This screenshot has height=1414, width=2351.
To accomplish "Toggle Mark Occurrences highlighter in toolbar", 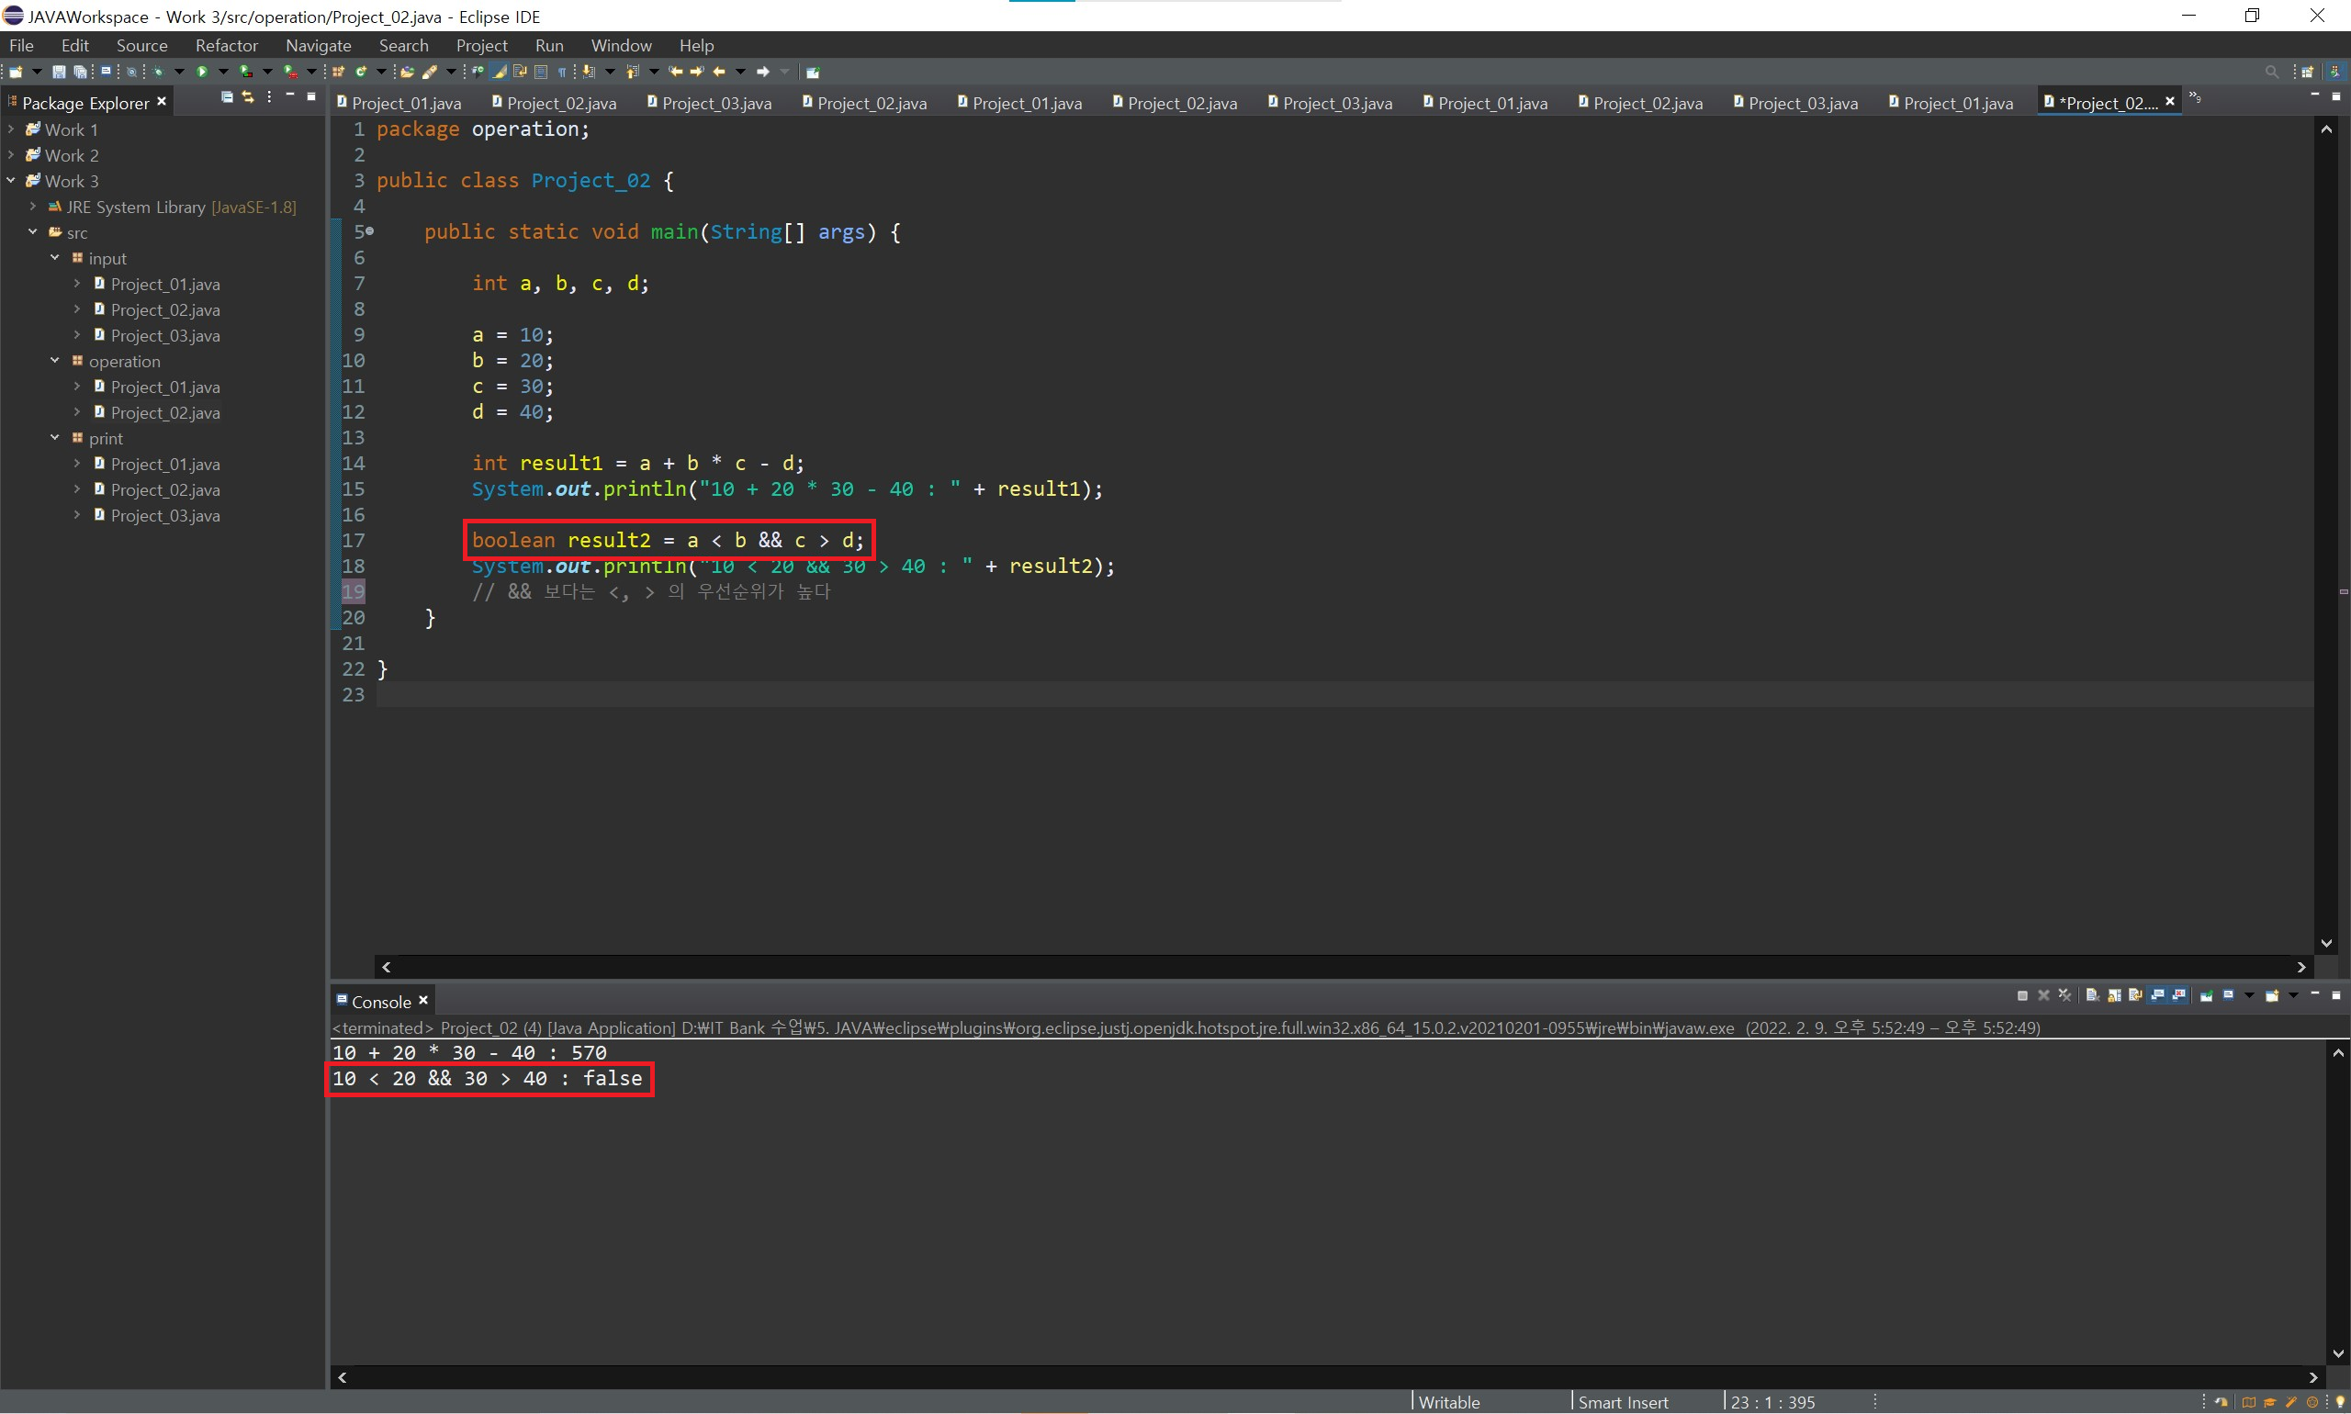I will 500,72.
